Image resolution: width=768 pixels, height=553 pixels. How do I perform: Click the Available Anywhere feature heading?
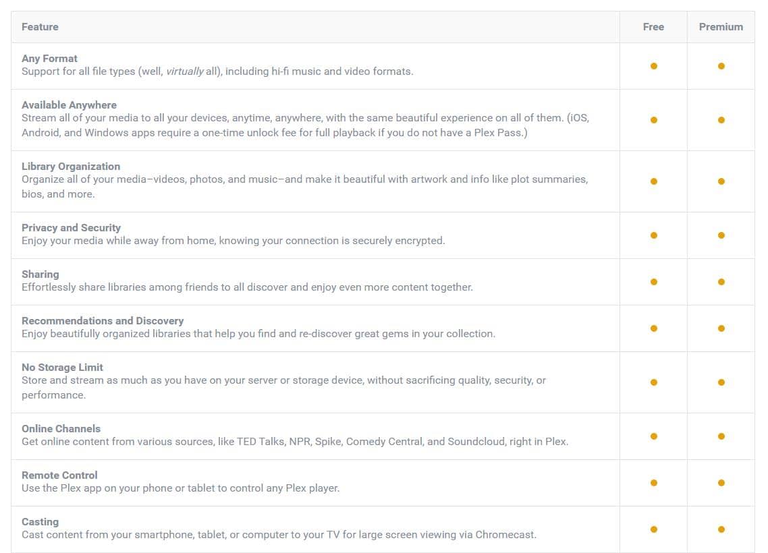tap(69, 105)
